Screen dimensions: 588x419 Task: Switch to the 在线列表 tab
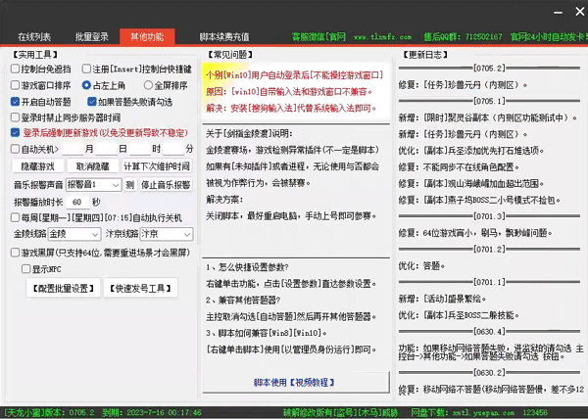pyautogui.click(x=34, y=36)
